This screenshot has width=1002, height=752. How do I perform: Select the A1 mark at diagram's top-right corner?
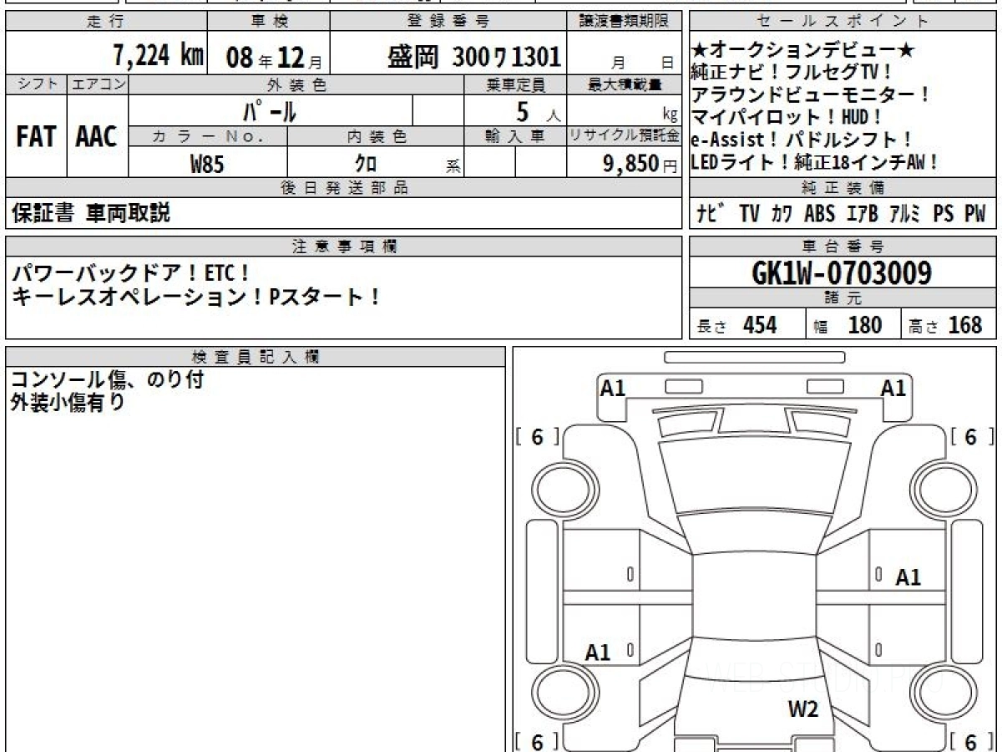point(893,388)
